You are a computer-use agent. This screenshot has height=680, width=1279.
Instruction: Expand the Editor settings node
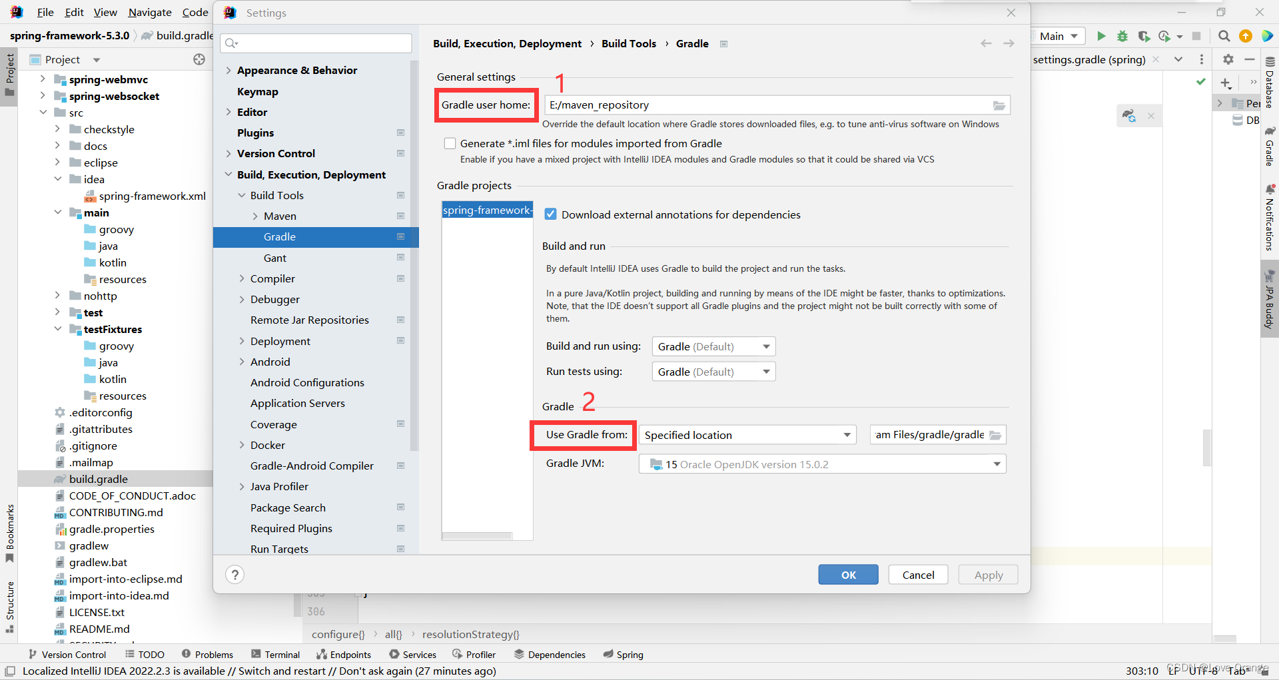tap(228, 112)
